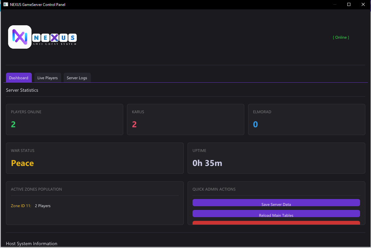The image size is (371, 248).
Task: Click the Save Server Data button
Action: pos(276,202)
